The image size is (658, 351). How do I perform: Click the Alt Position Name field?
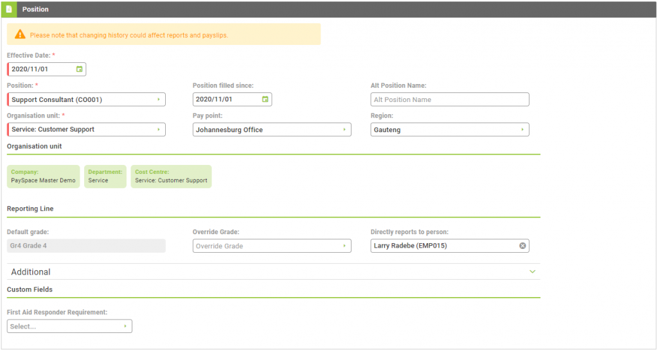point(450,99)
